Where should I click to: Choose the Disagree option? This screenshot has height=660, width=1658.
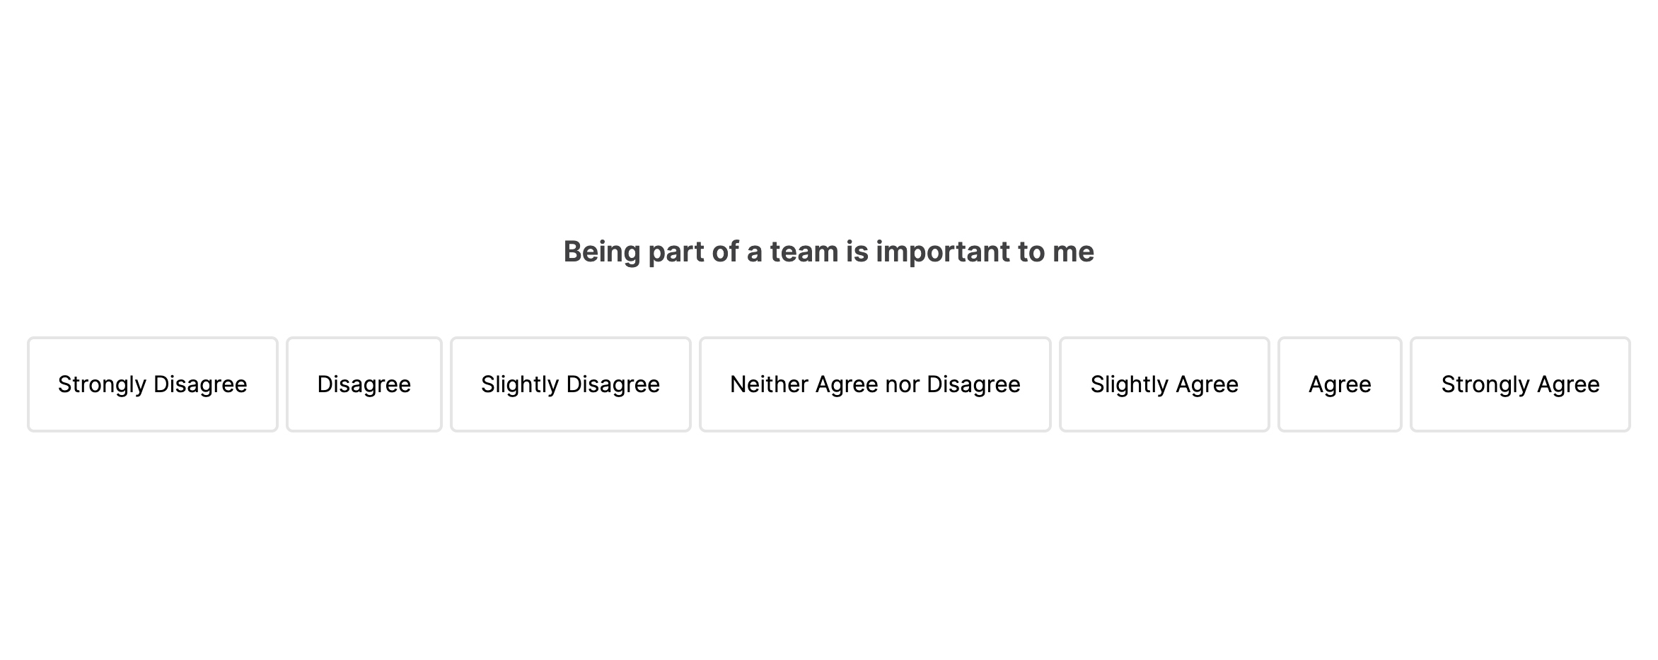coord(364,384)
